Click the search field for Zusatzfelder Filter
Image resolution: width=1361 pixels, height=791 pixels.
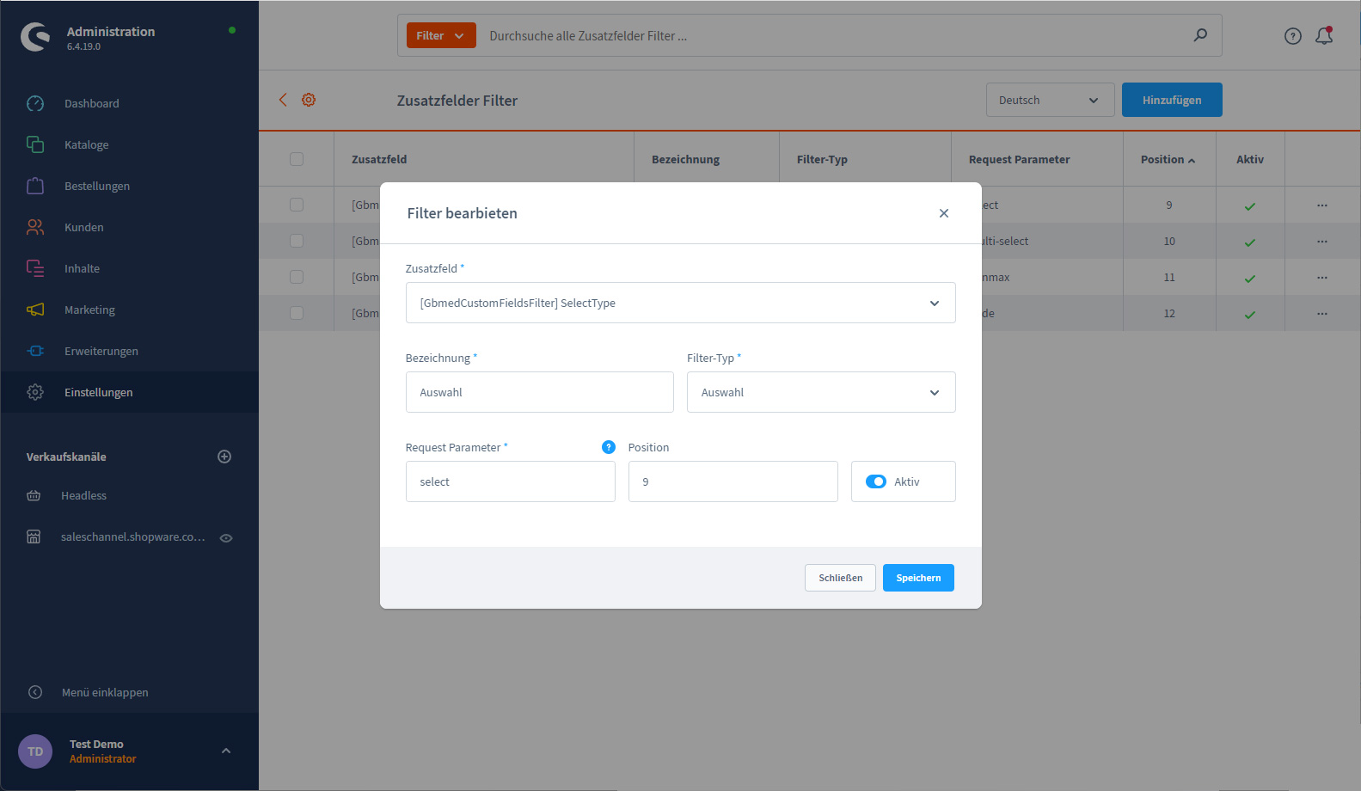pyautogui.click(x=834, y=36)
